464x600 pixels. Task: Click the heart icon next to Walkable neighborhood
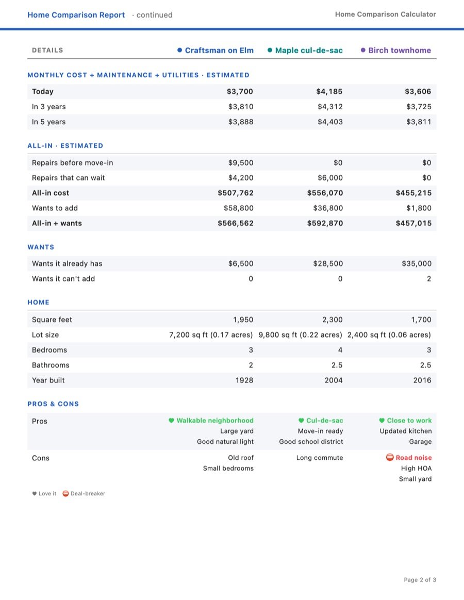point(171,421)
